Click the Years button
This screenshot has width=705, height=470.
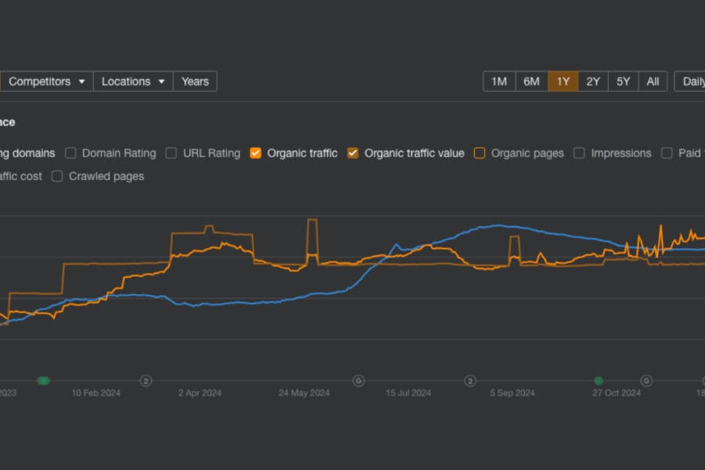195,81
